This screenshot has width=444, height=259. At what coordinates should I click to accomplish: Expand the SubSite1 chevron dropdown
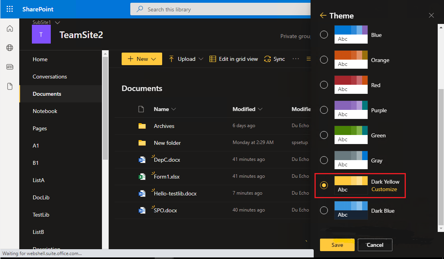(x=57, y=22)
